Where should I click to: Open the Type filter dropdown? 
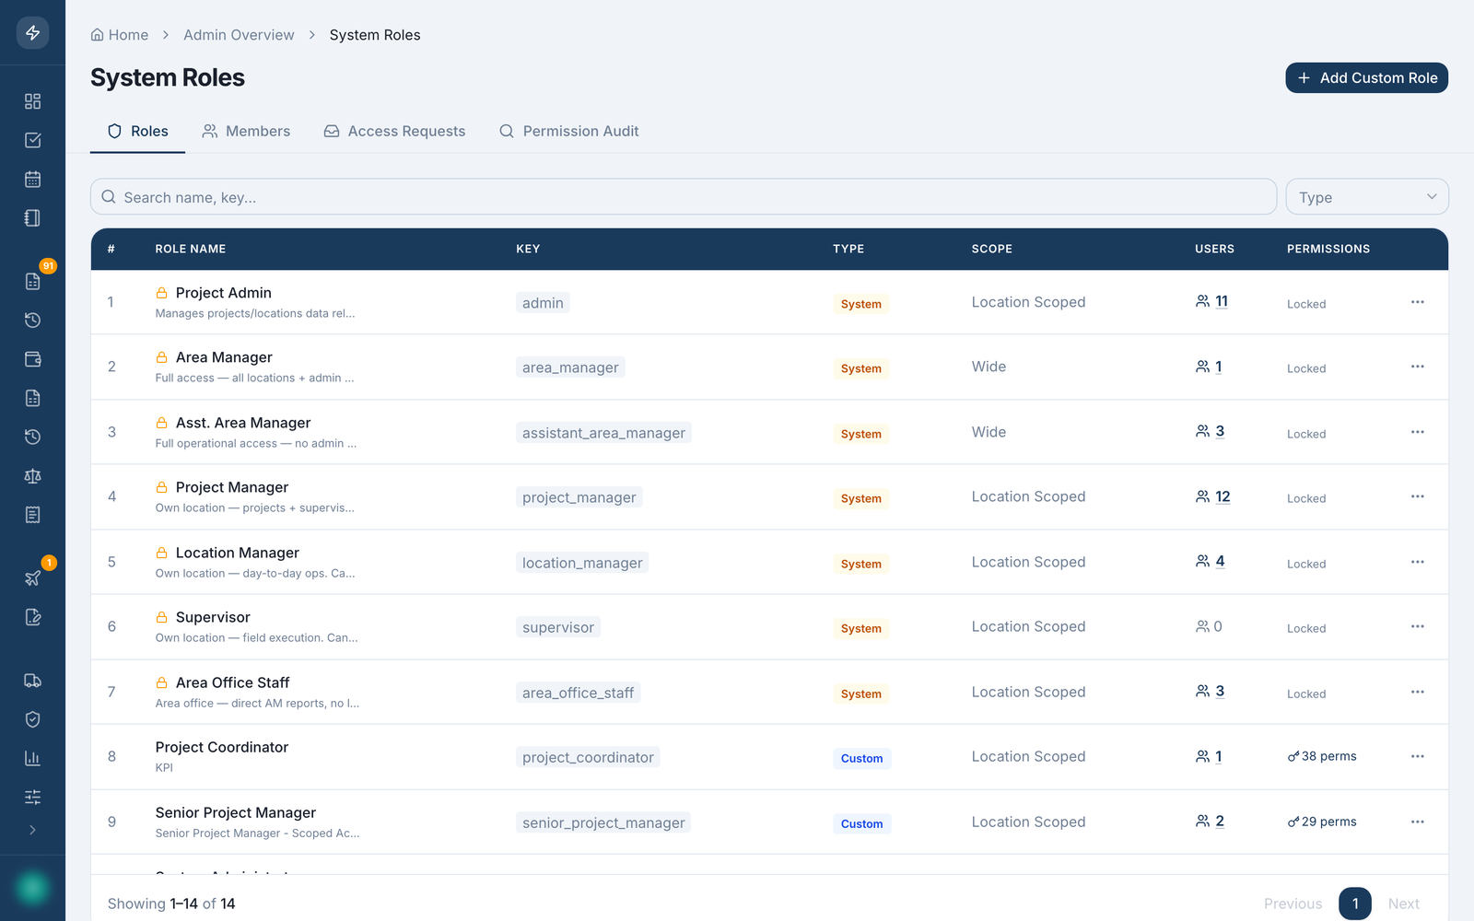tap(1367, 197)
